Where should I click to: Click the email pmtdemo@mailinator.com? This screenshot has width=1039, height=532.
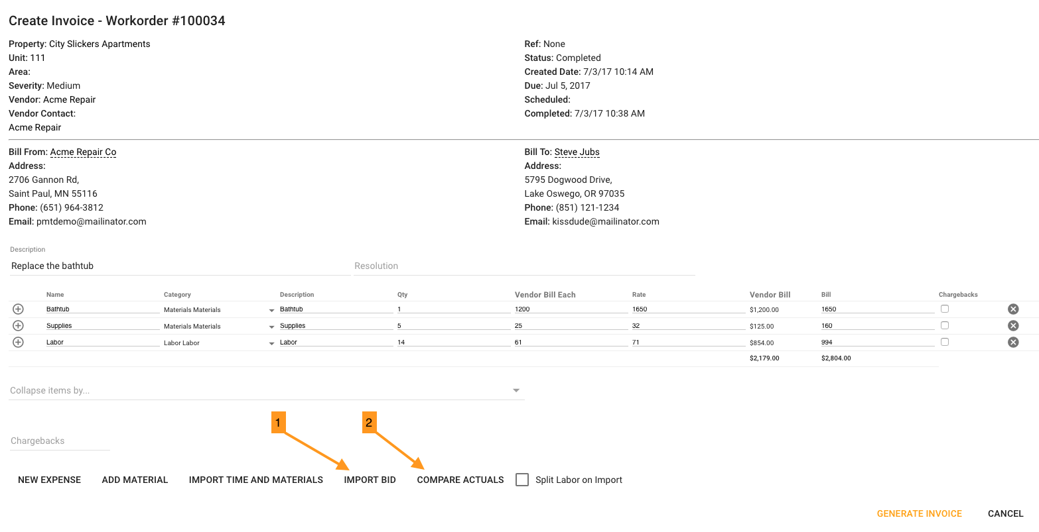[92, 221]
